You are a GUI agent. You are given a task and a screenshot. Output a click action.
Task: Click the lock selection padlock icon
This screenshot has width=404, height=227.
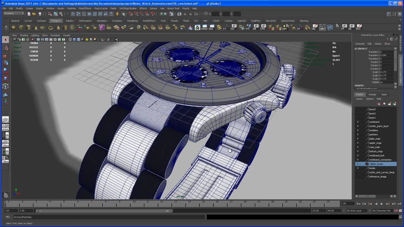(x=117, y=14)
